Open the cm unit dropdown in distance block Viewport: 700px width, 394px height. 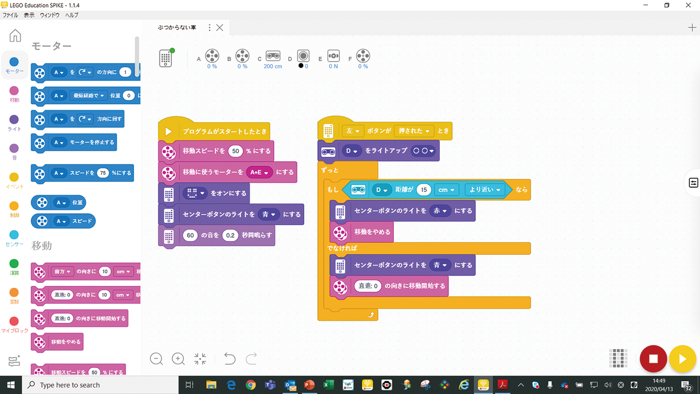446,190
